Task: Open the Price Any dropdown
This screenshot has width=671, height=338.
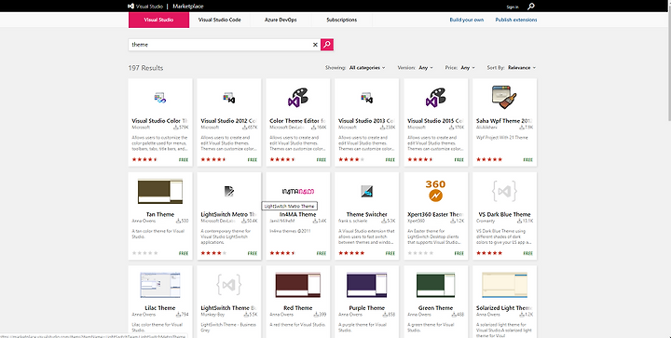Action: pos(467,68)
